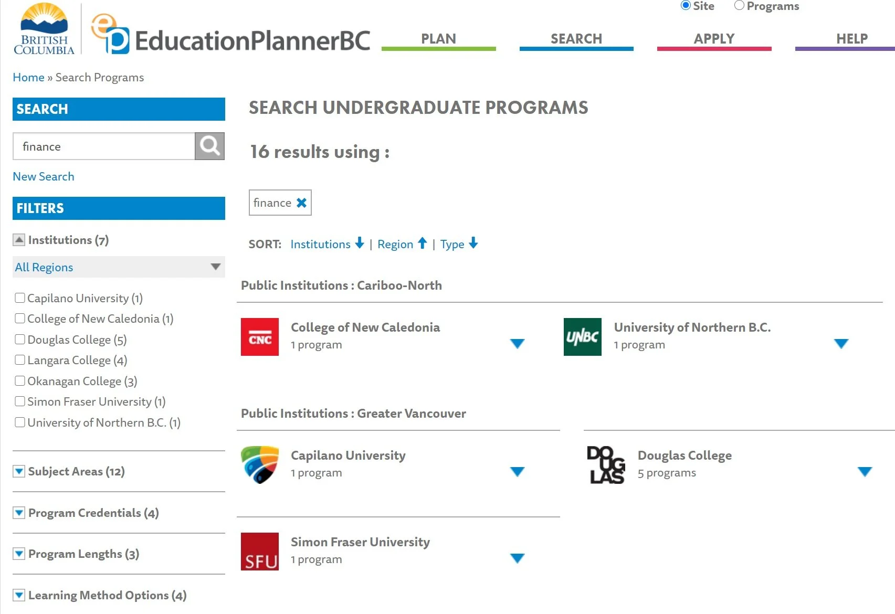
Task: Expand the Subject Areas filter section
Action: coord(19,471)
